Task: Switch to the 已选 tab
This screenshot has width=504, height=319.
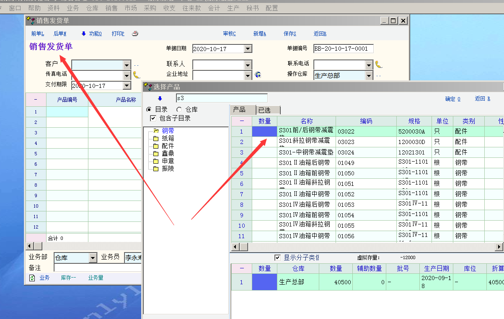Action: click(x=267, y=110)
